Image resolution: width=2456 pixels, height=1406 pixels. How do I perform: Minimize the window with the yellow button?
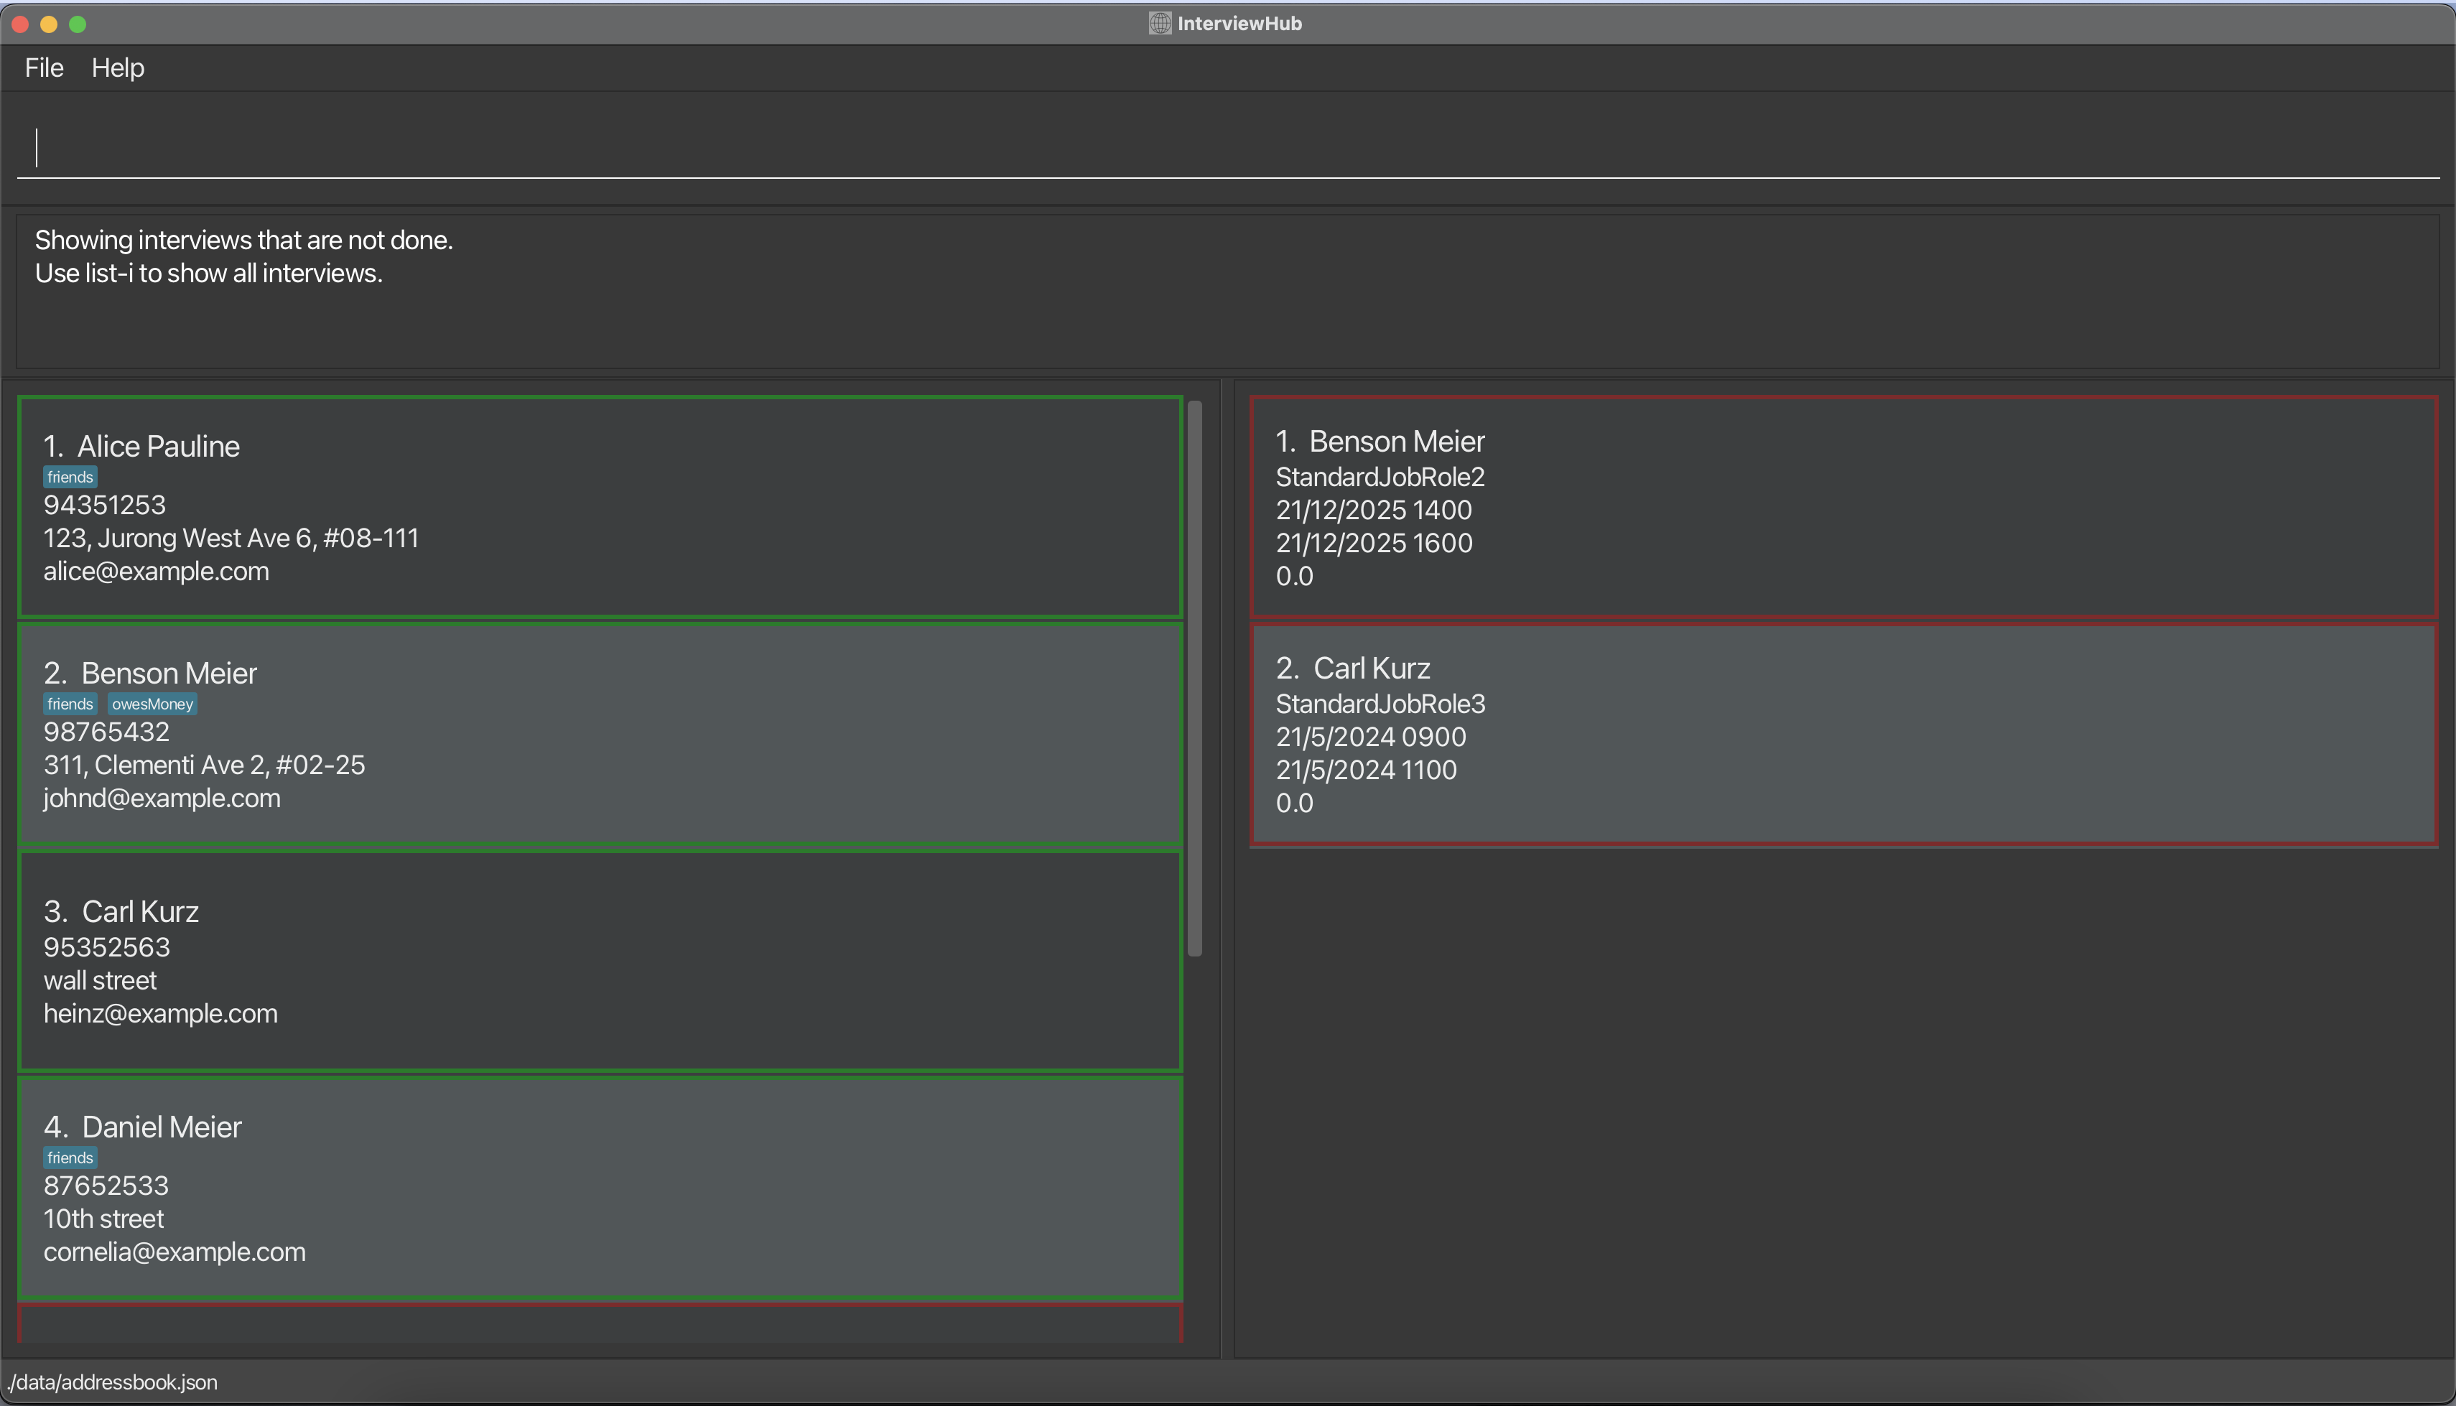(x=50, y=24)
